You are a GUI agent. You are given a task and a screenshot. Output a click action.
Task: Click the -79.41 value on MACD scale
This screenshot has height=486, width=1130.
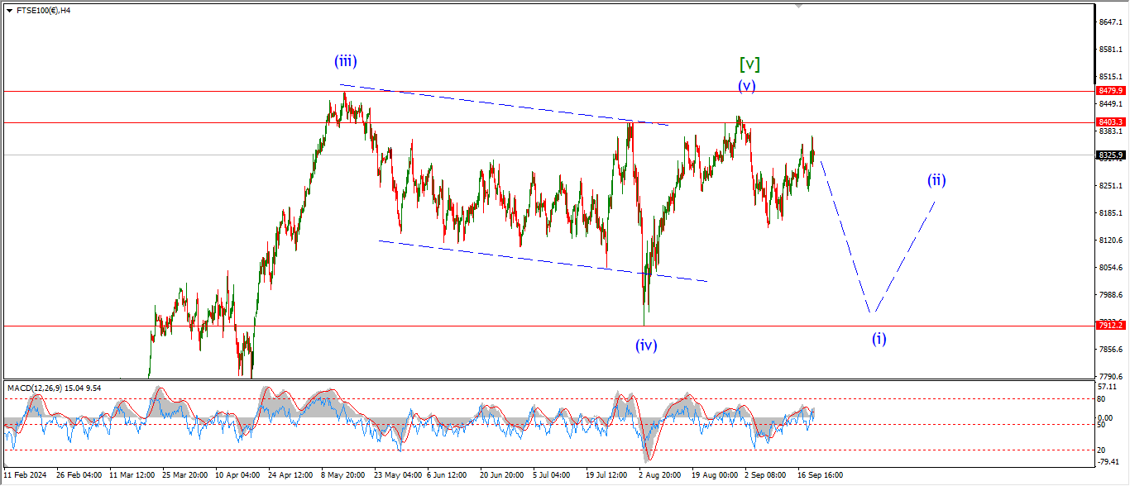tap(1108, 462)
